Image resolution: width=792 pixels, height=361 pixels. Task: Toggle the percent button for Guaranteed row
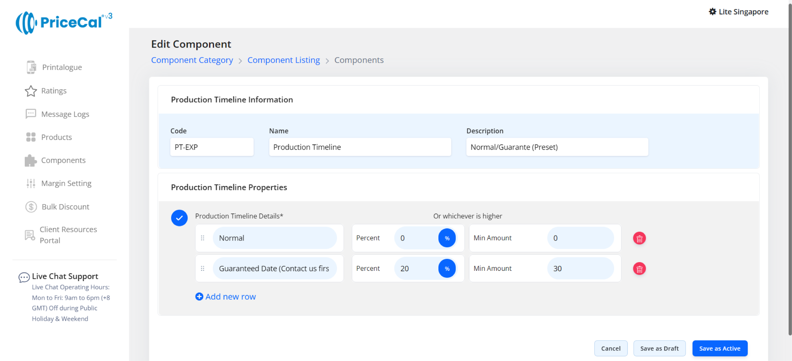coord(447,269)
